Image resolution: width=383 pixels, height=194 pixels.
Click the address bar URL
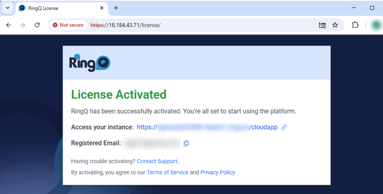click(125, 25)
